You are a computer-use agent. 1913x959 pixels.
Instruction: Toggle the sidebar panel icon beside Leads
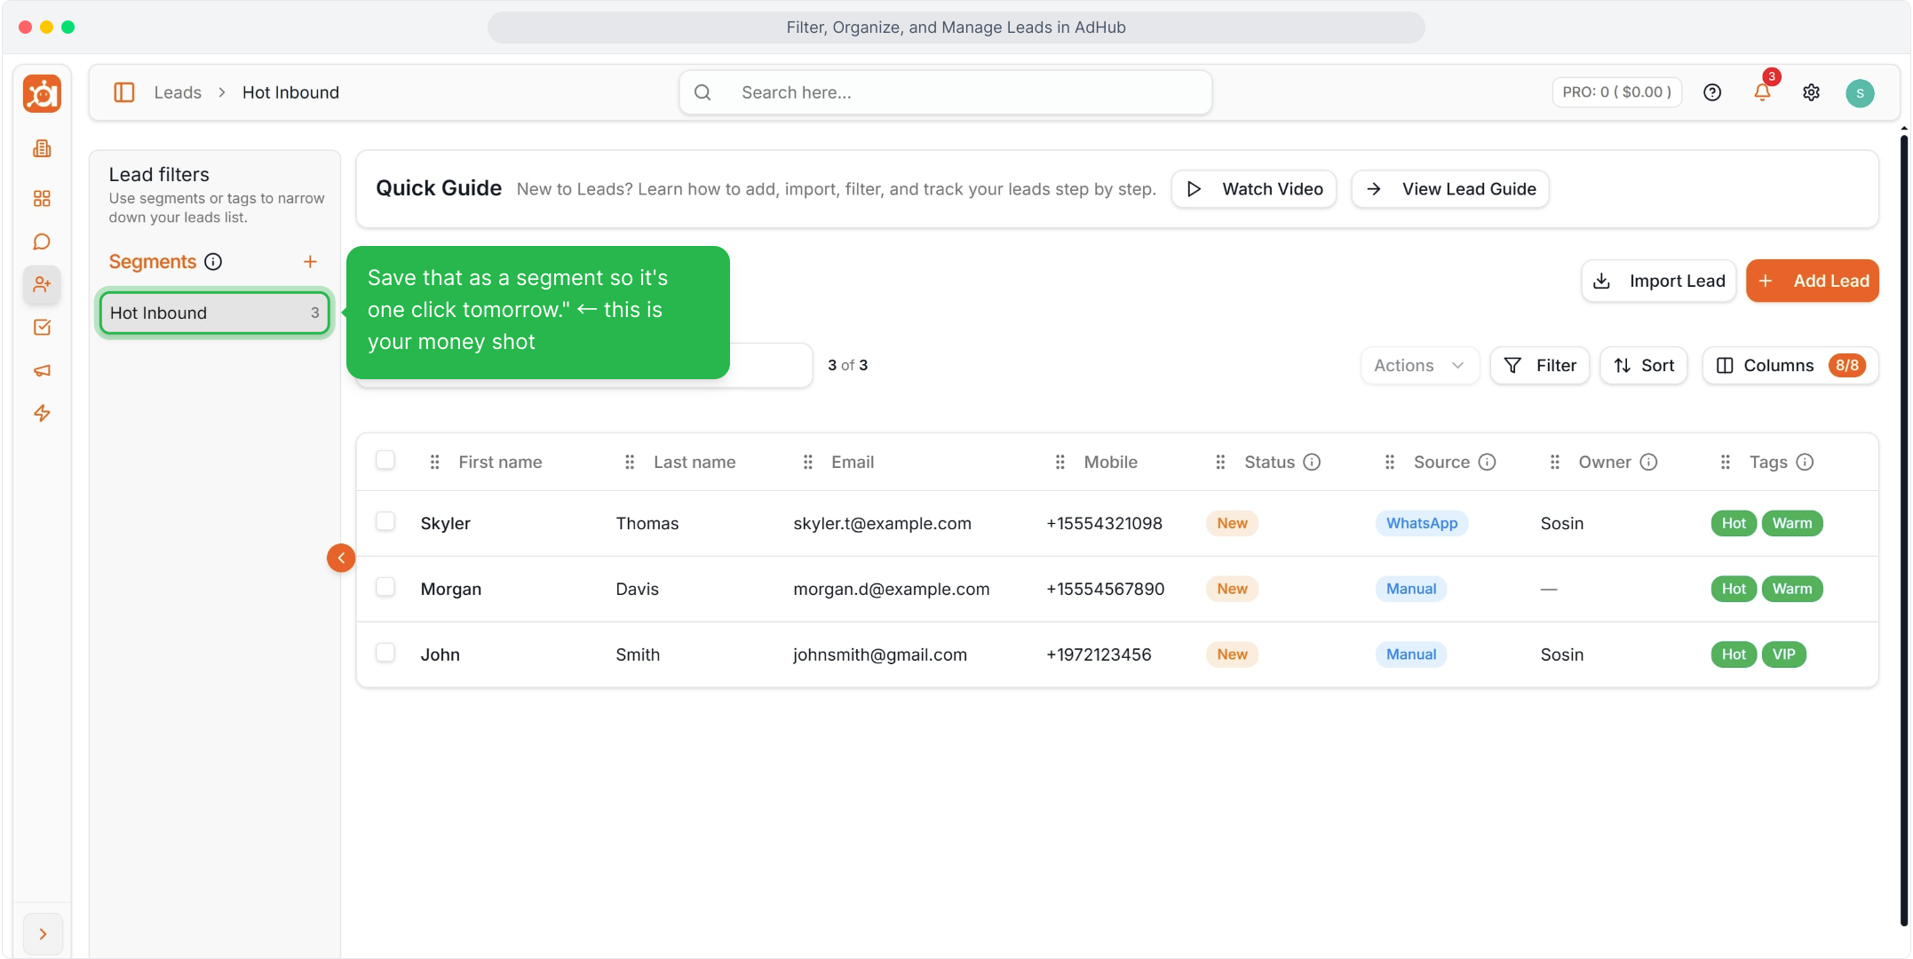click(x=124, y=92)
